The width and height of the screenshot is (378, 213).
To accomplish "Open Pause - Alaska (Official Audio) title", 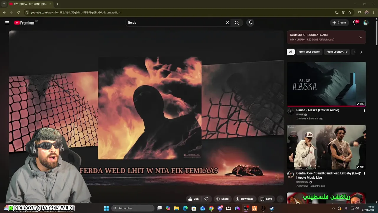I will click(317, 110).
